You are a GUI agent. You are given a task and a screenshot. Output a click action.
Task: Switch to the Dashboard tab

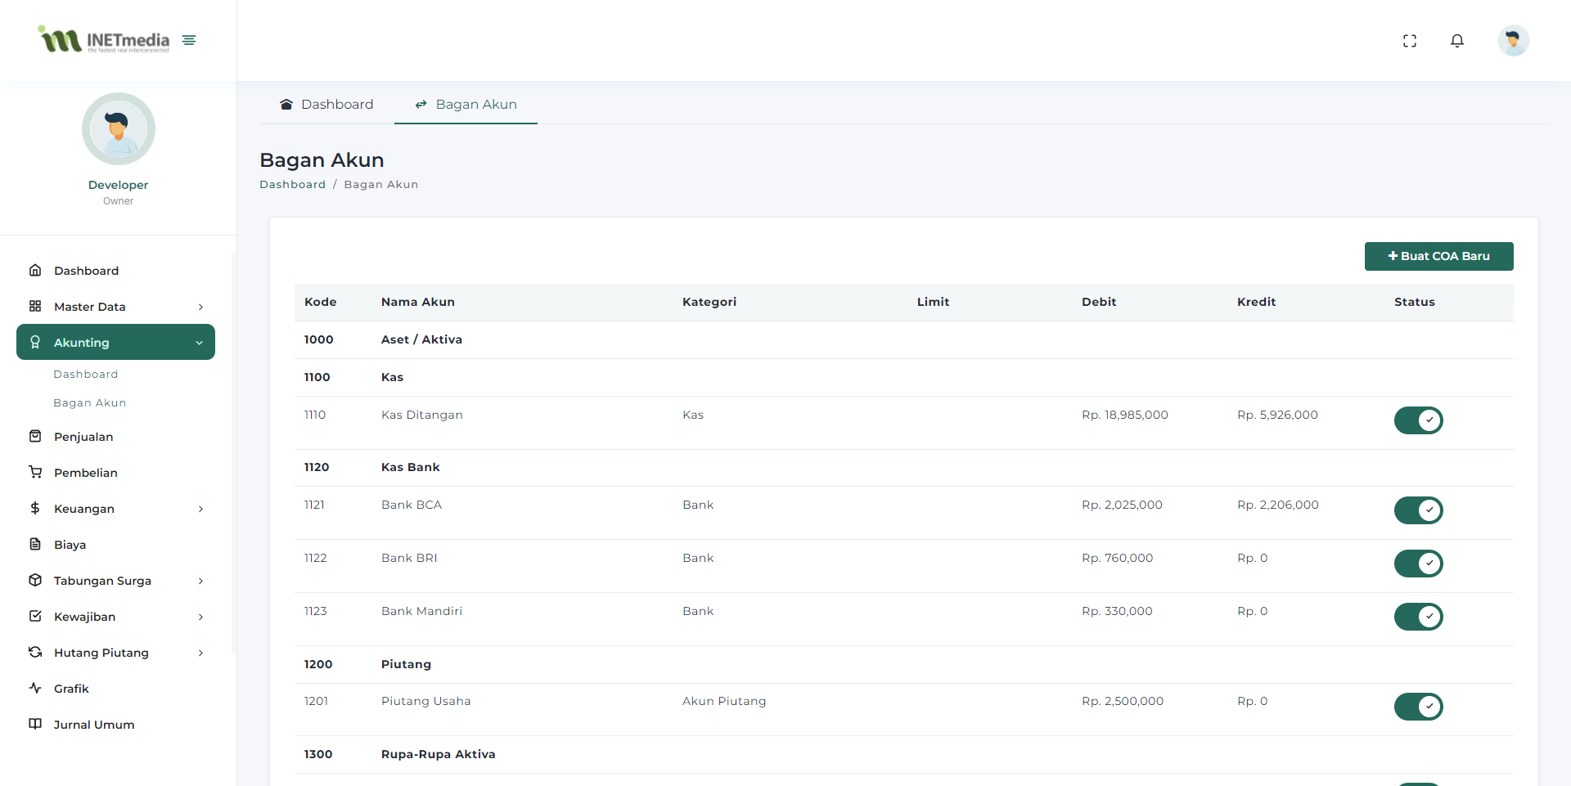pos(326,105)
